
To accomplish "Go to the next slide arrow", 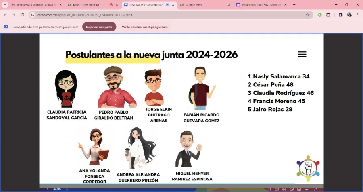I will pos(67,189).
